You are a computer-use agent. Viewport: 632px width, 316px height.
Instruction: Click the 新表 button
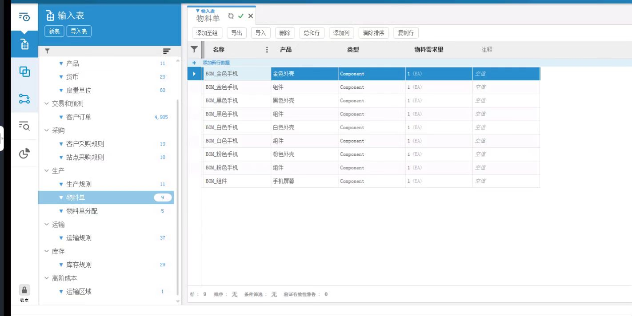54,31
